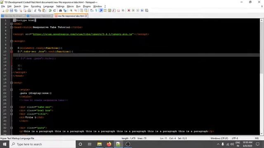The image size is (264, 148).
Task: Collapse the para div fold on line 32
Action: [x=12, y=128]
